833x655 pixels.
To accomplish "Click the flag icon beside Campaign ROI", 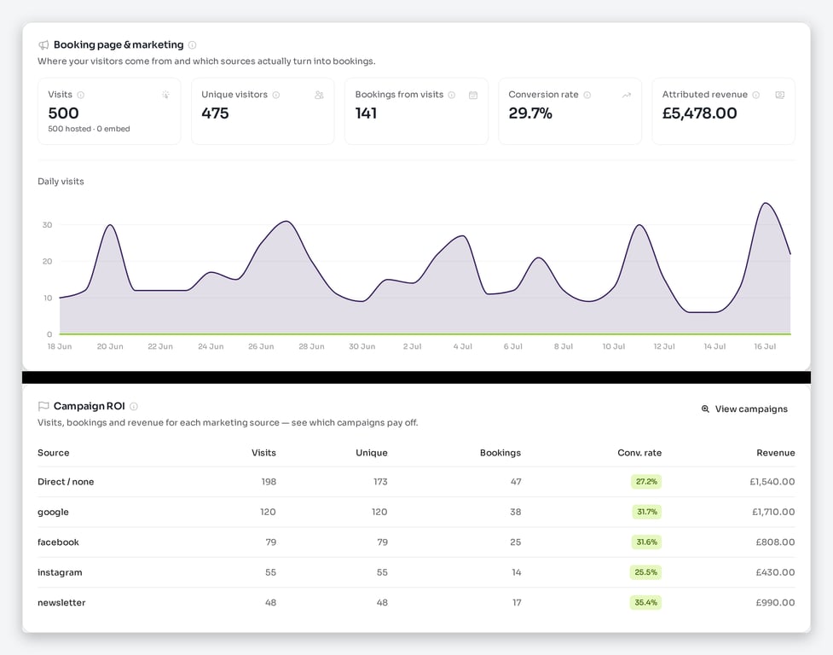I will (43, 406).
